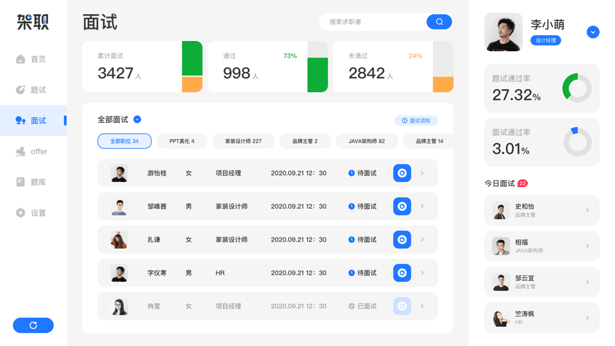Open the 累计面试 3427 card

pos(142,67)
